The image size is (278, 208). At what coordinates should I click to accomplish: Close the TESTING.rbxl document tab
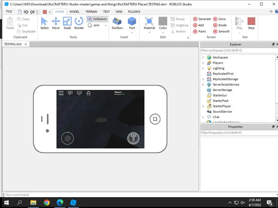26,44
